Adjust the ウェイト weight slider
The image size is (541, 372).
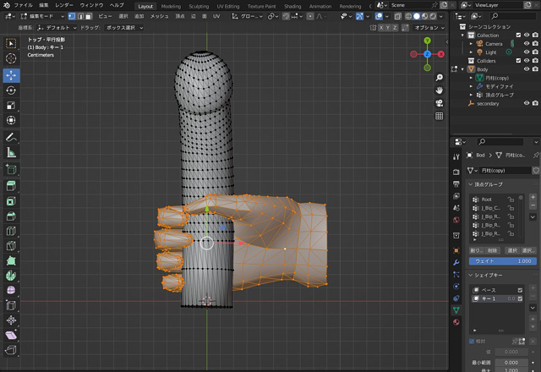(502, 261)
